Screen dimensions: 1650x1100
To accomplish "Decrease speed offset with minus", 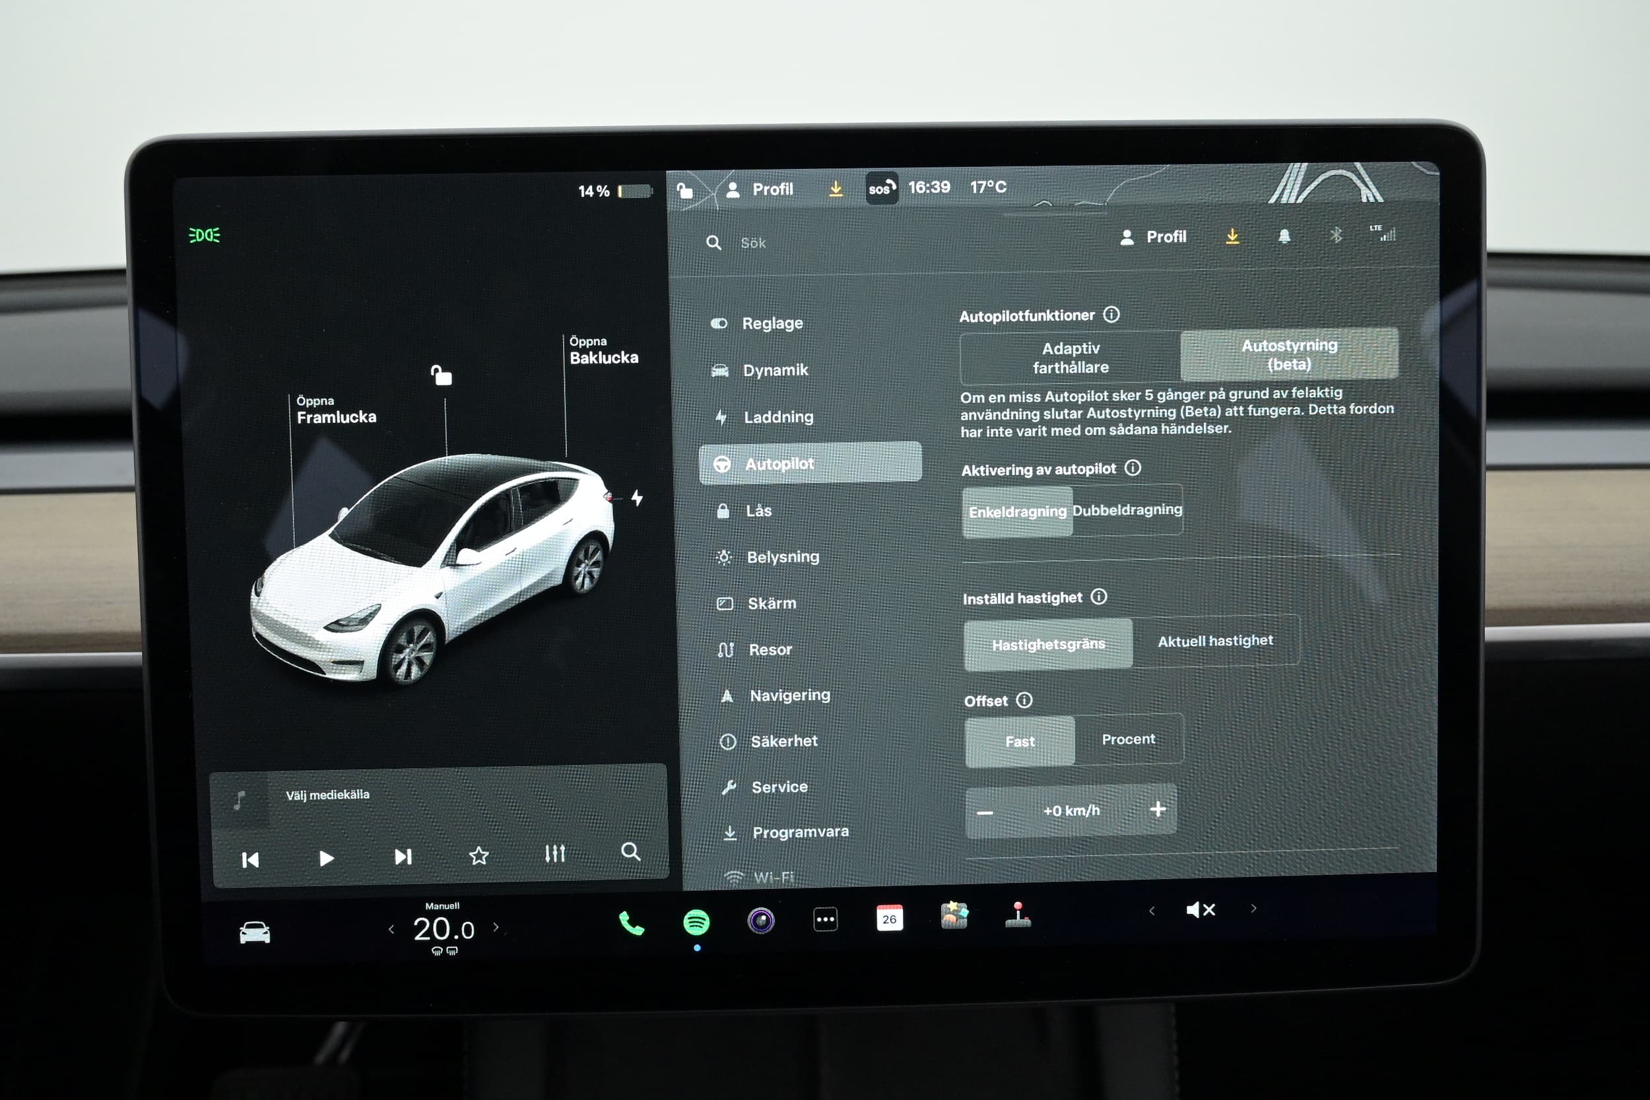I will pyautogui.click(x=985, y=813).
